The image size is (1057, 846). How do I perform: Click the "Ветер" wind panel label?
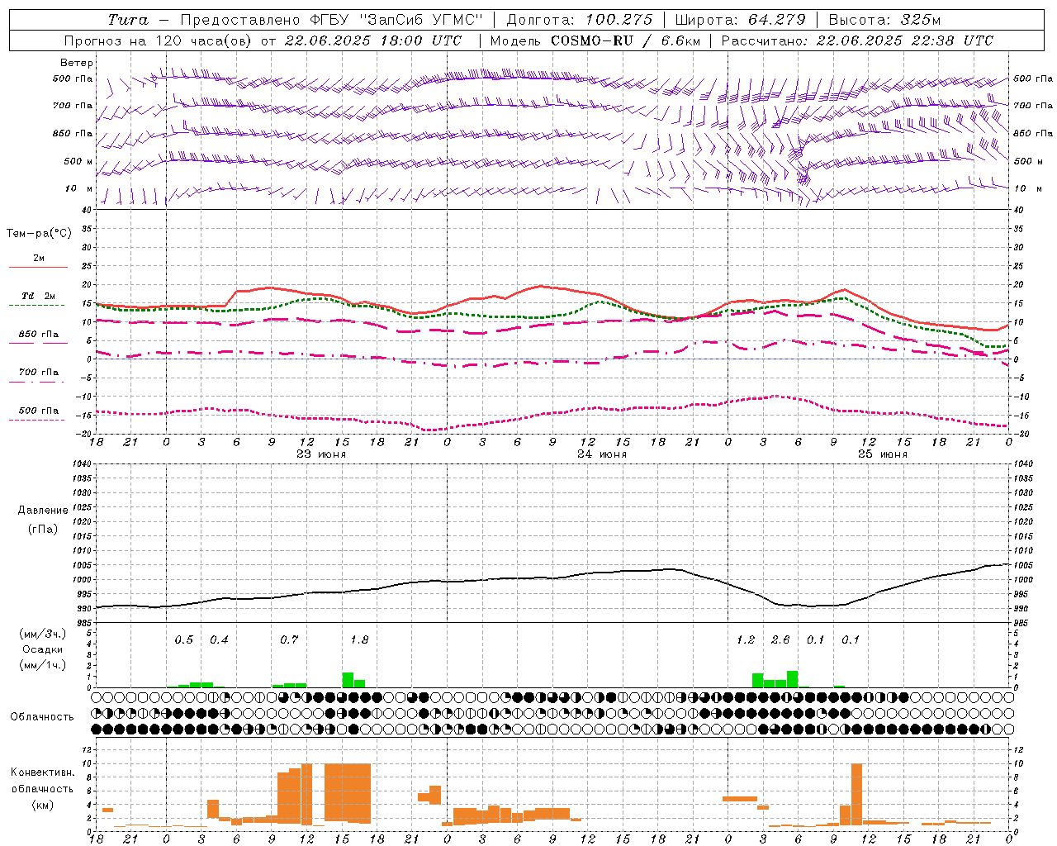[76, 63]
